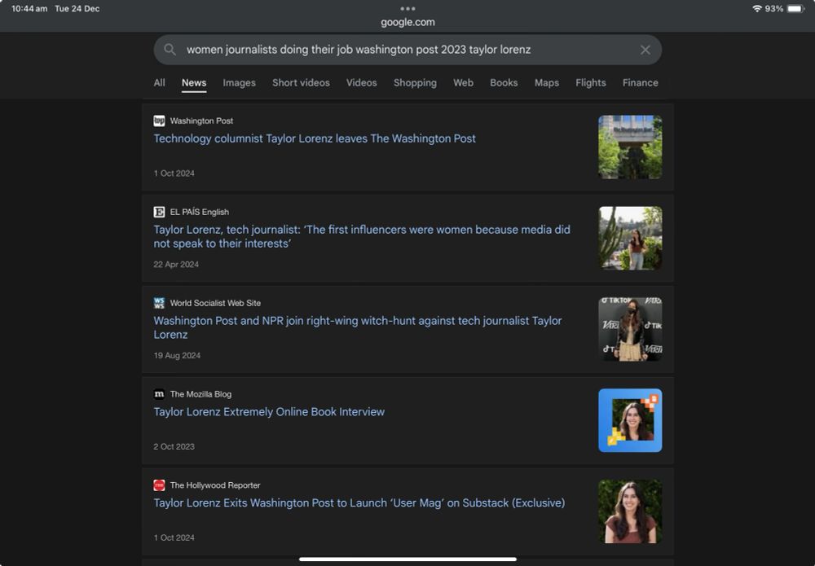Switch to the Maps tab
The width and height of the screenshot is (815, 566).
[x=546, y=82]
